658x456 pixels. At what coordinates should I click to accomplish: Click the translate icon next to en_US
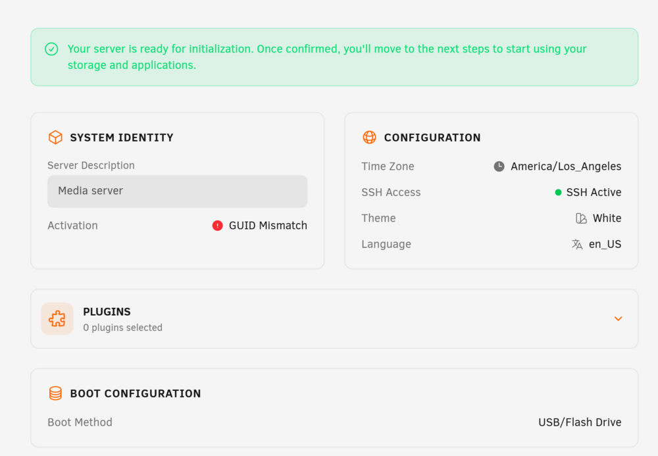click(577, 244)
